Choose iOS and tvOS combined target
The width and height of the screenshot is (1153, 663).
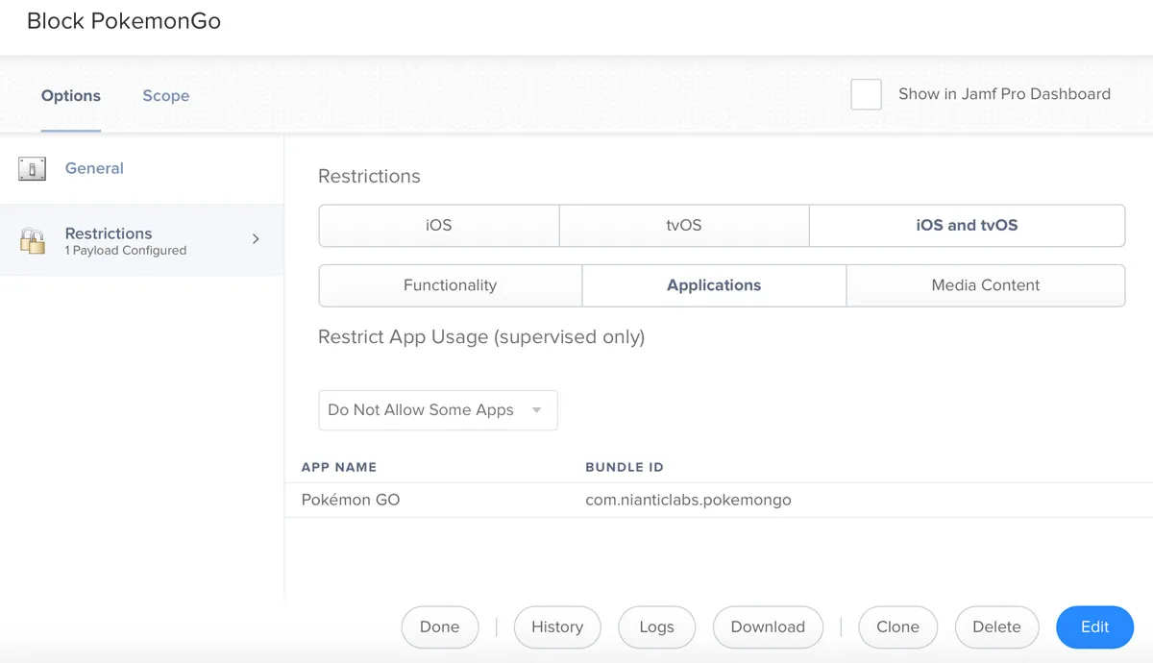pos(967,225)
